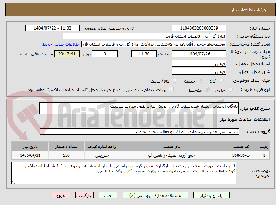Click service code cell ث-36-360
Screen dimensions: 276x205
tap(241, 155)
